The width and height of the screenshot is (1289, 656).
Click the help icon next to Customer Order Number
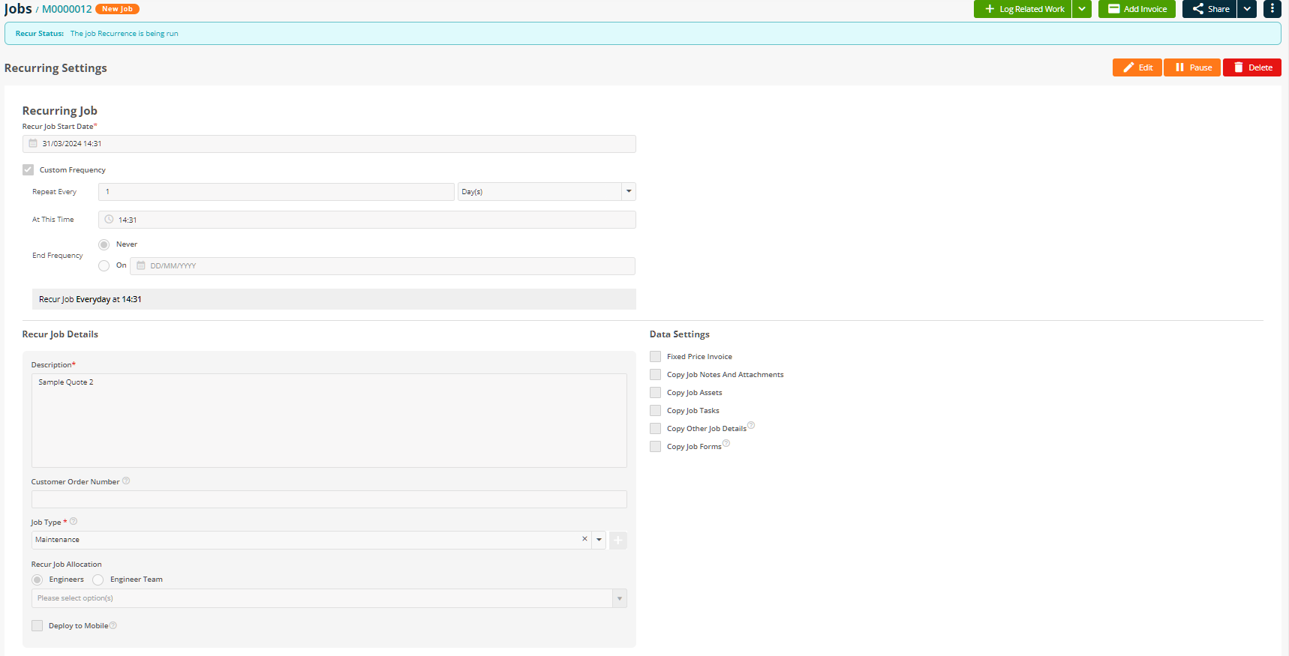(126, 481)
